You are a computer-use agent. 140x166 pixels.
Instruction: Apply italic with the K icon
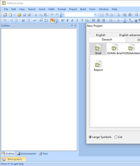[x=72, y=20]
